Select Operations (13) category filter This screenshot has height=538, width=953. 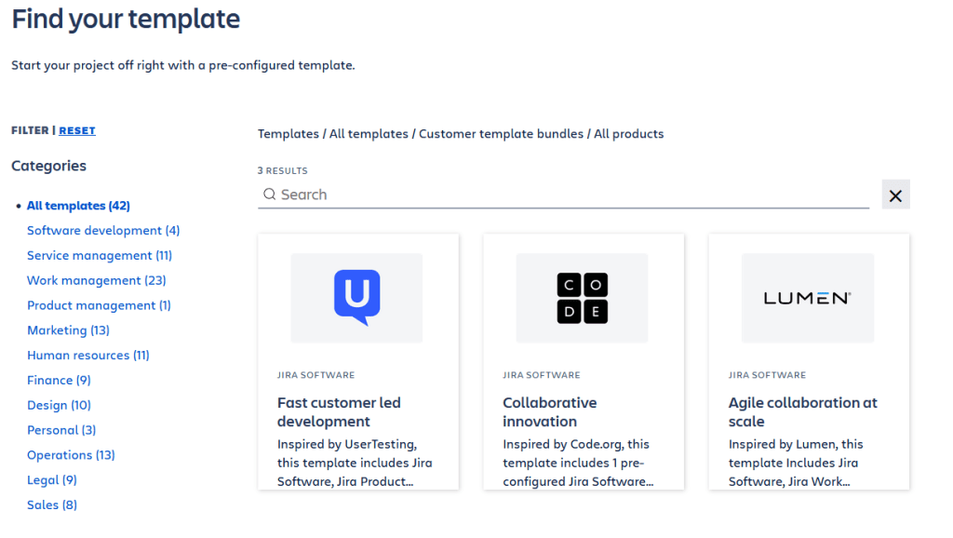pos(71,455)
